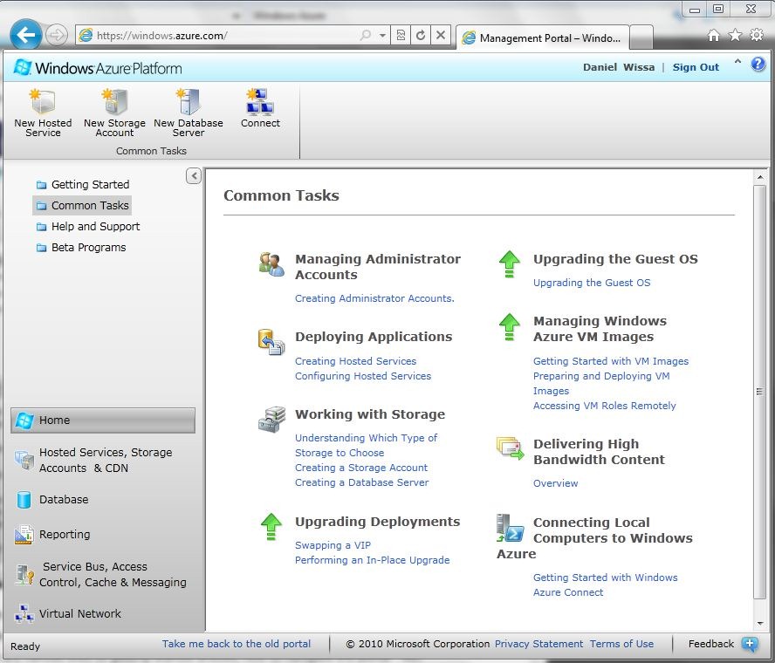The image size is (775, 663).
Task: Open the browser home icon
Action: pyautogui.click(x=713, y=35)
